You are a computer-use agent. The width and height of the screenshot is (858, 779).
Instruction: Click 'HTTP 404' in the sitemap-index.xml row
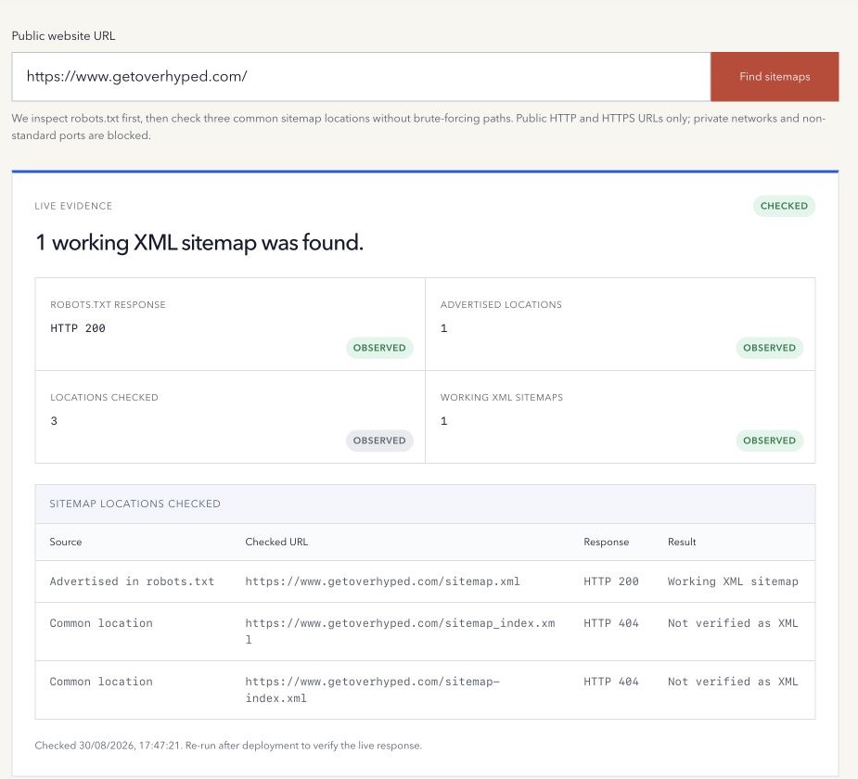tap(611, 682)
